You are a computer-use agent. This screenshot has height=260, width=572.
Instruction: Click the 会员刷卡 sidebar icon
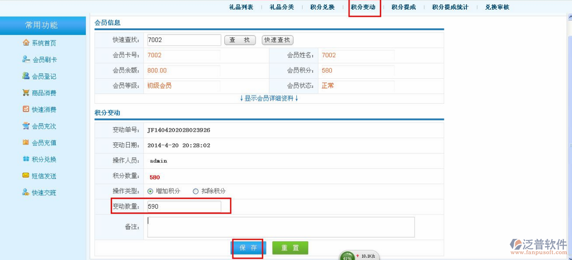click(x=26, y=59)
